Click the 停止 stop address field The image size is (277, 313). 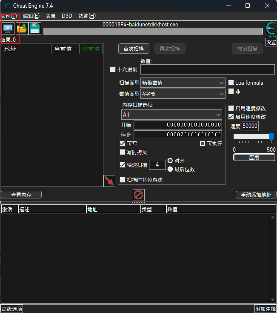point(178,135)
